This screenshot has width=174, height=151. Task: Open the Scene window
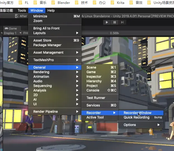(x=100, y=67)
